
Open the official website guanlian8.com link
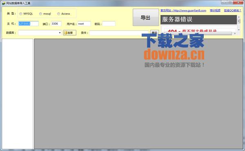(183, 11)
